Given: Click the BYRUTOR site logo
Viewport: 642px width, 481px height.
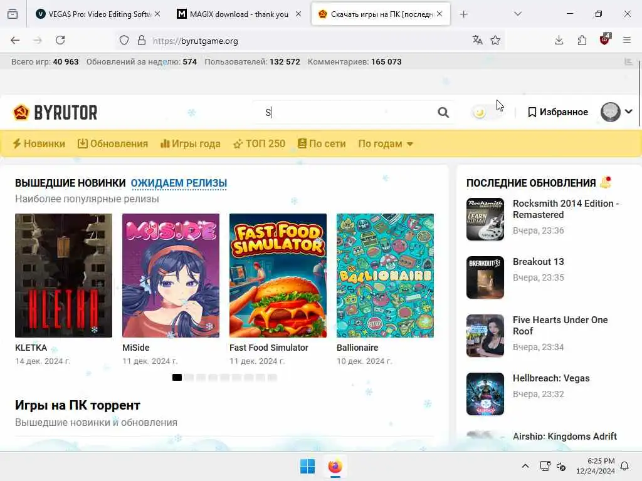Looking at the screenshot, I should [55, 113].
